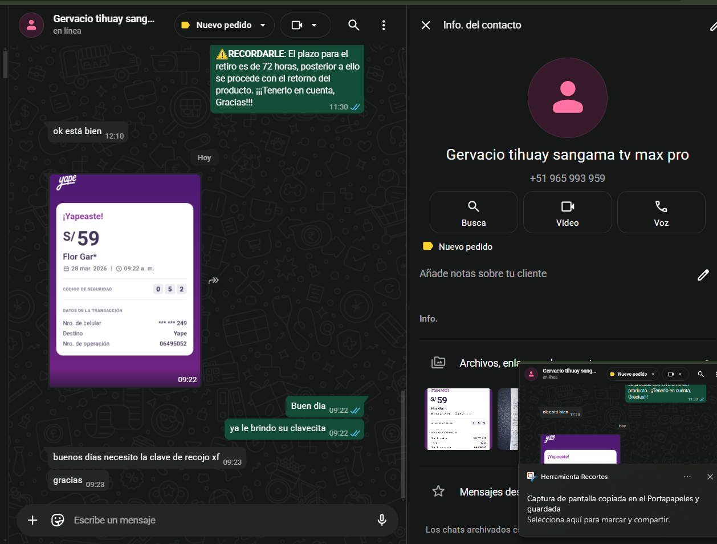Image resolution: width=717 pixels, height=544 pixels.
Task: Type in the Escribe un mensaje field
Action: click(x=217, y=520)
